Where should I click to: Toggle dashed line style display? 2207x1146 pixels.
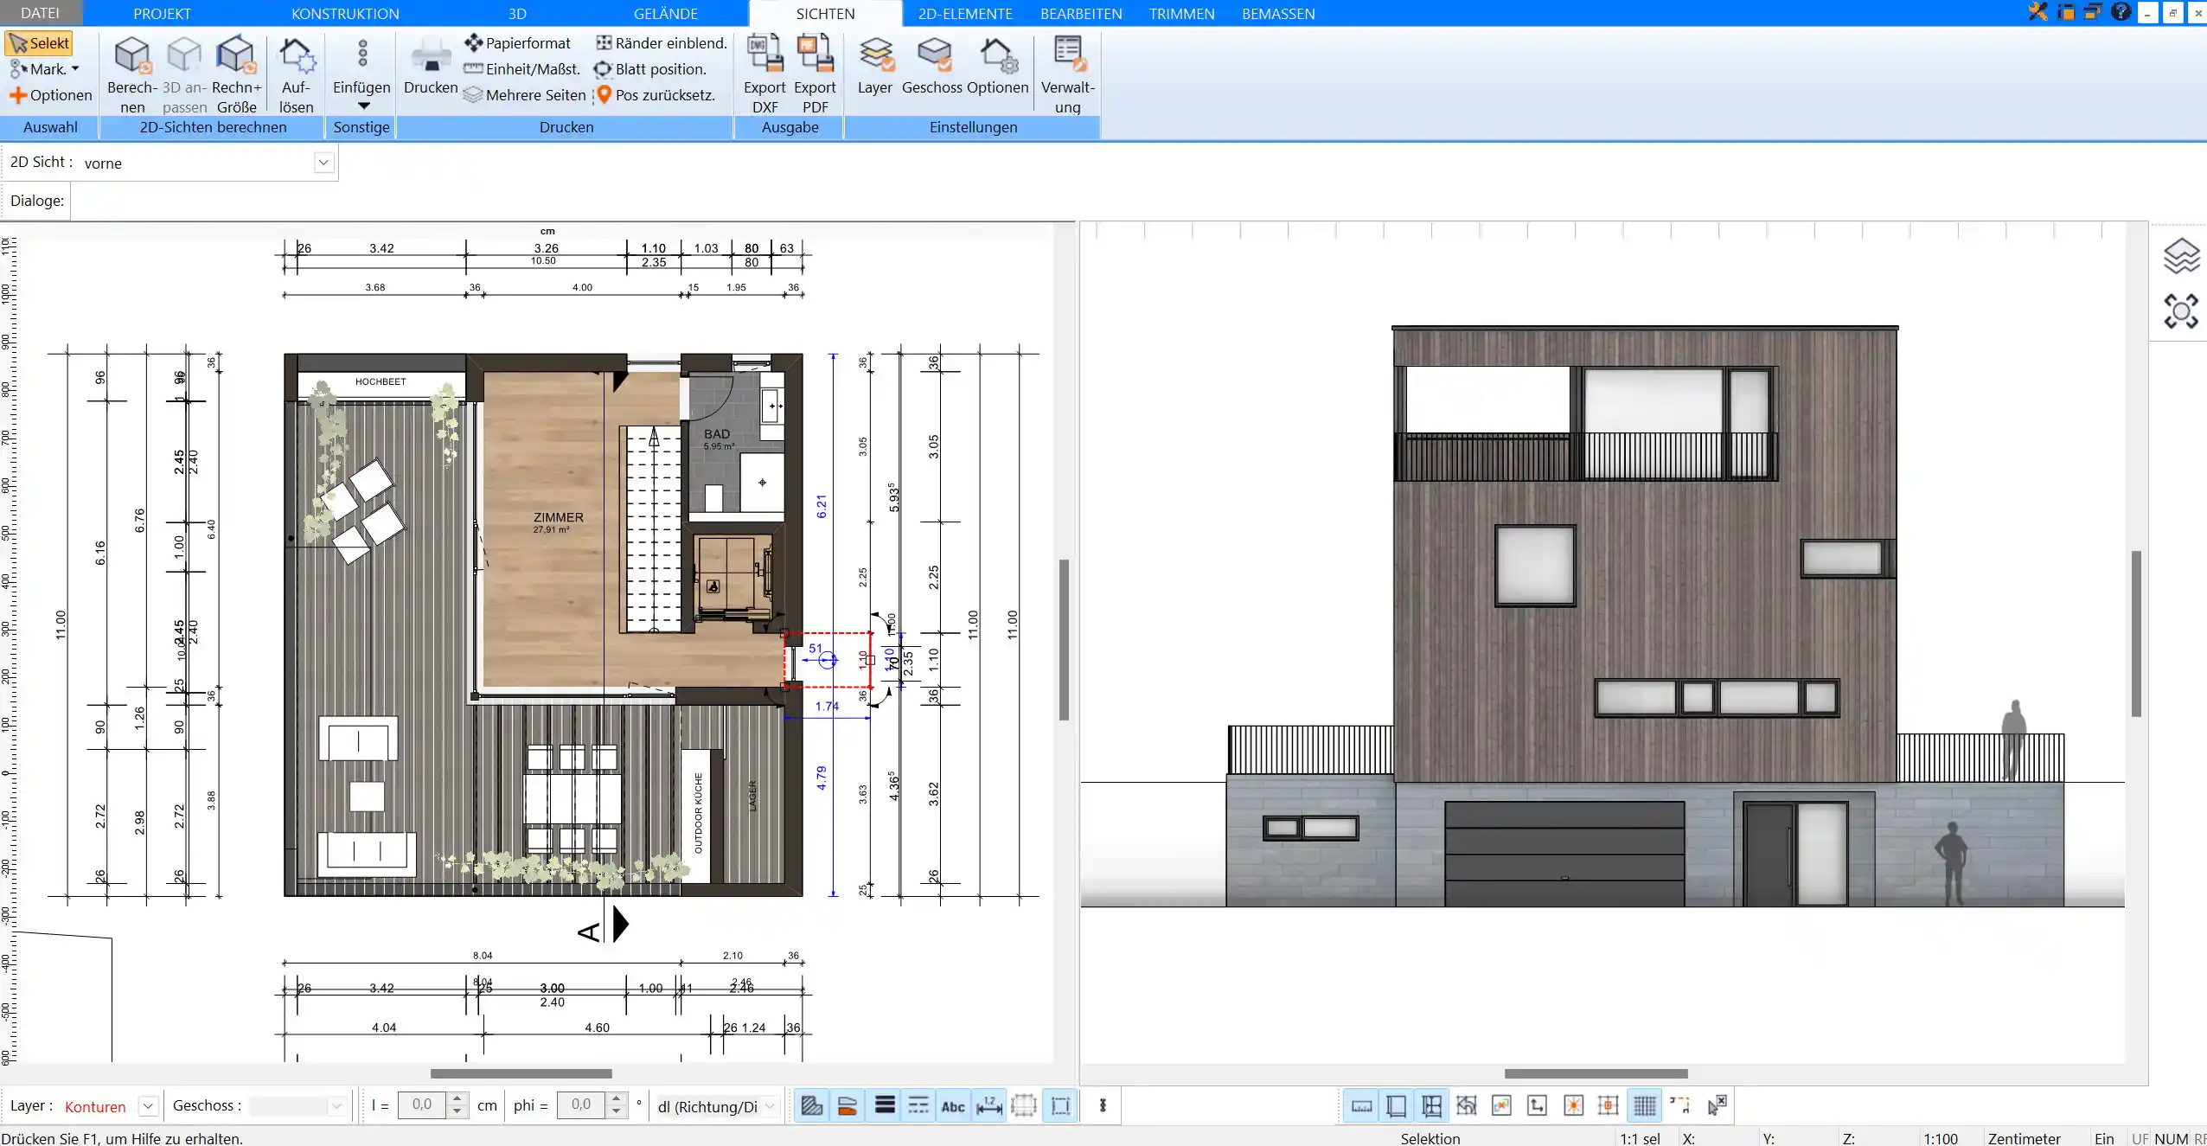(x=918, y=1105)
